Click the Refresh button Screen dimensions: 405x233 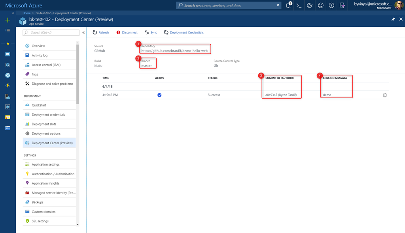[x=101, y=33]
